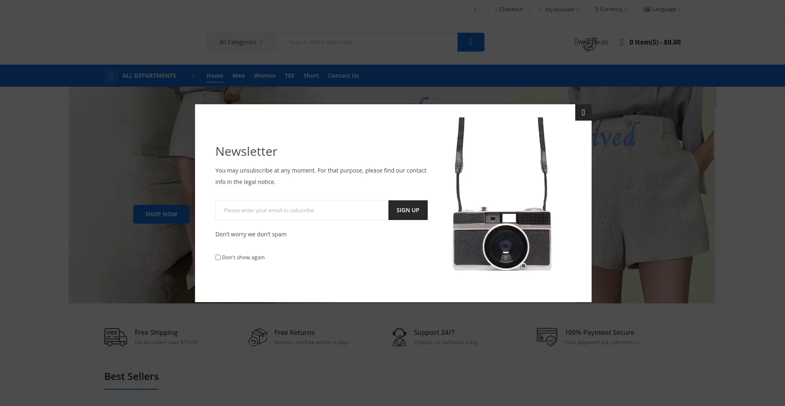Screen dimensions: 785x406
Task: Select the Short menu item
Action: click(x=311, y=76)
